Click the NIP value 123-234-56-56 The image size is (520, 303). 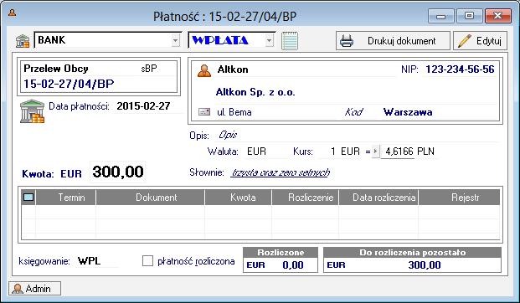tap(460, 69)
